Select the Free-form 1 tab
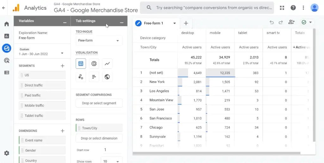 click(153, 23)
